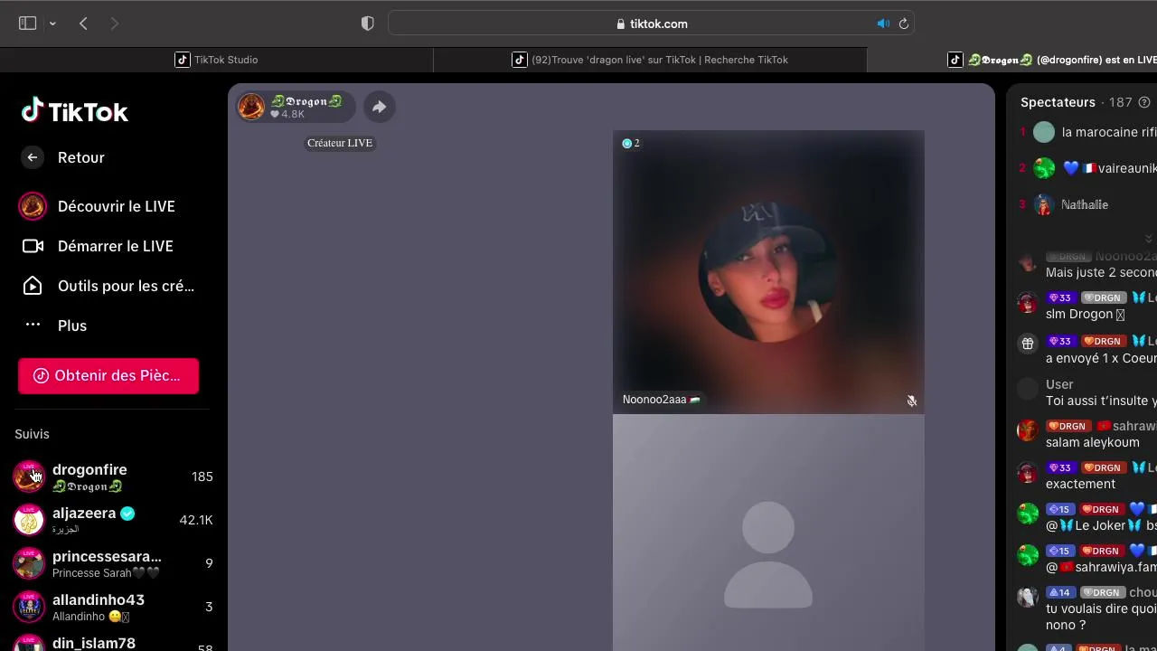Viewport: 1157px width, 651px height.
Task: Click level 33 badge beside slm Drogon
Action: coord(1060,297)
